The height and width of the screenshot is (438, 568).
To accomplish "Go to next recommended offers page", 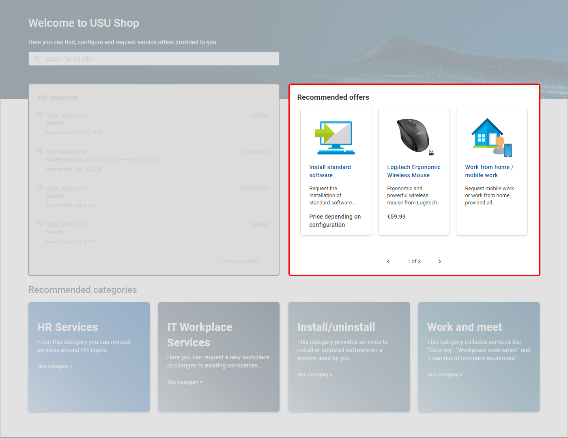I will coord(439,262).
